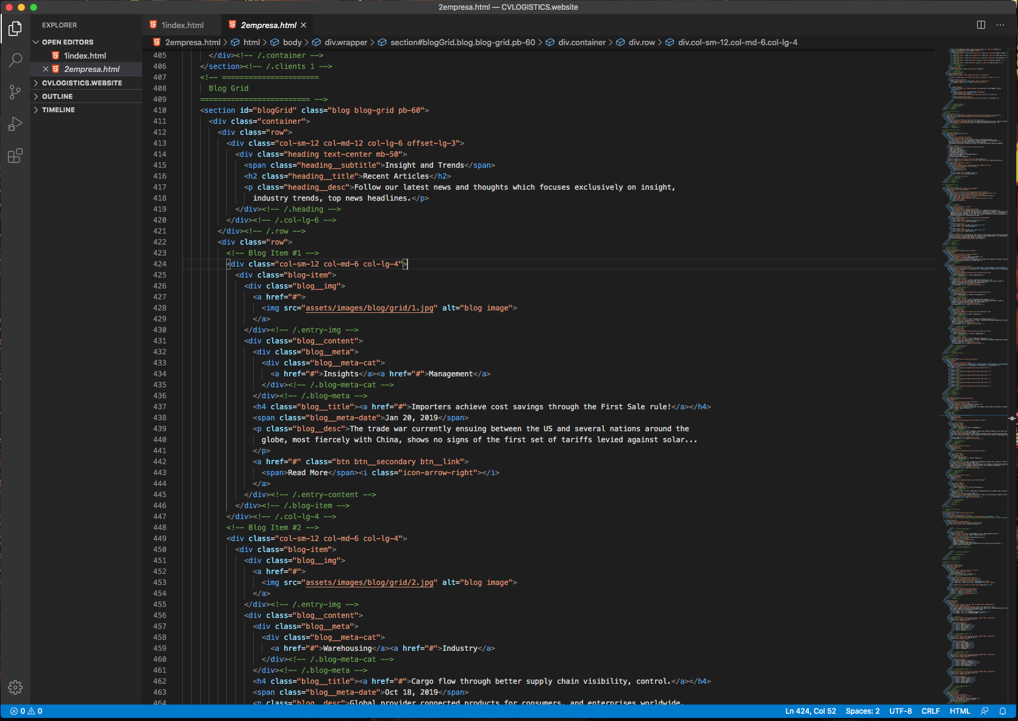
Task: Close 2empresa.html in Open Editors list
Action: click(x=46, y=69)
